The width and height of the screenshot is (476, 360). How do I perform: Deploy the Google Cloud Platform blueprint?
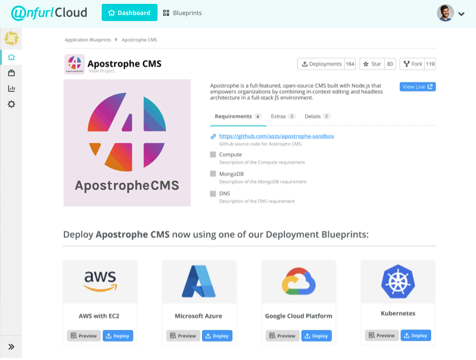tap(316, 336)
